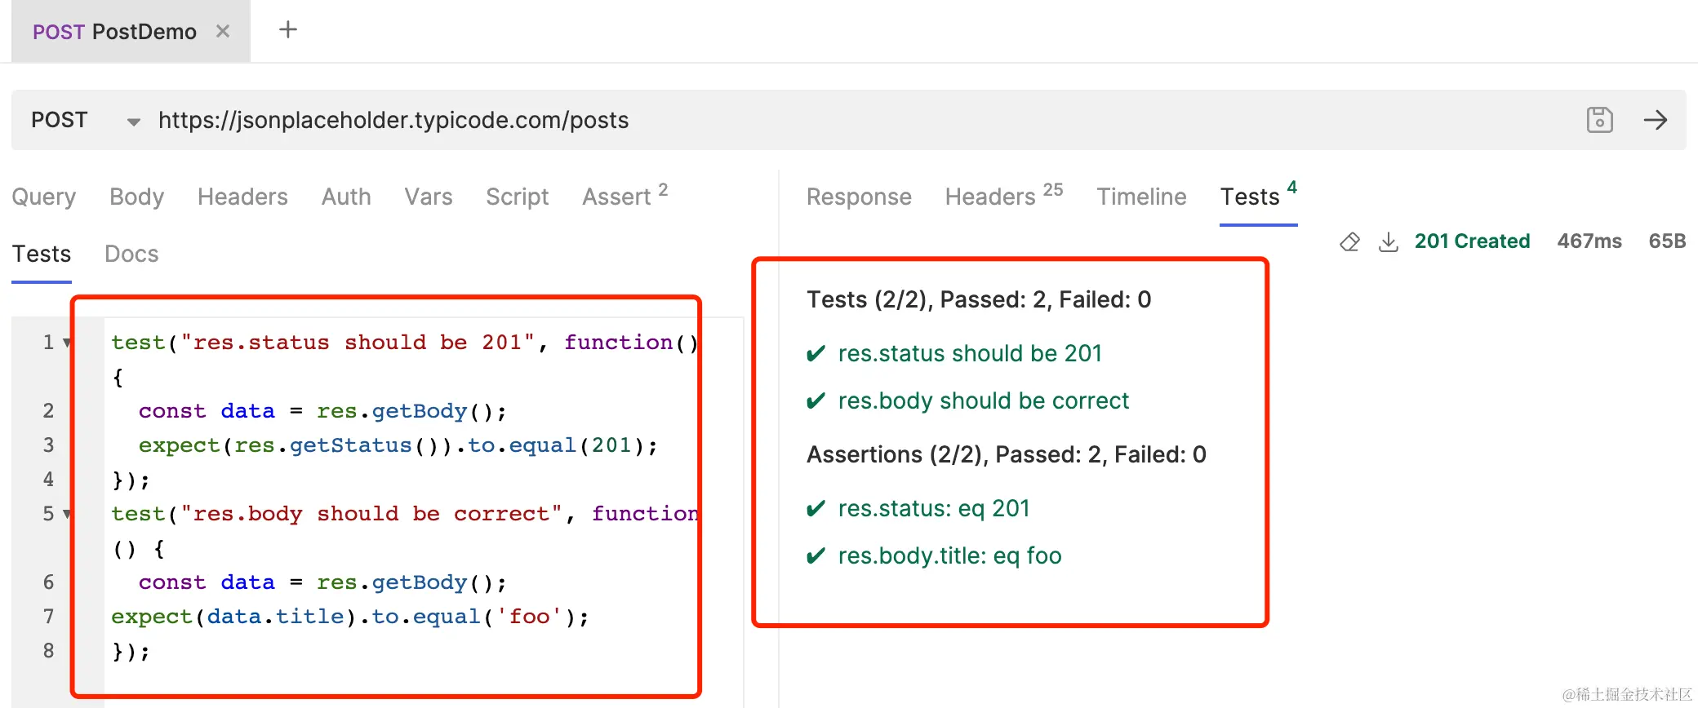Collapse code fold at line 1
Image resolution: width=1698 pixels, height=708 pixels.
tap(67, 343)
